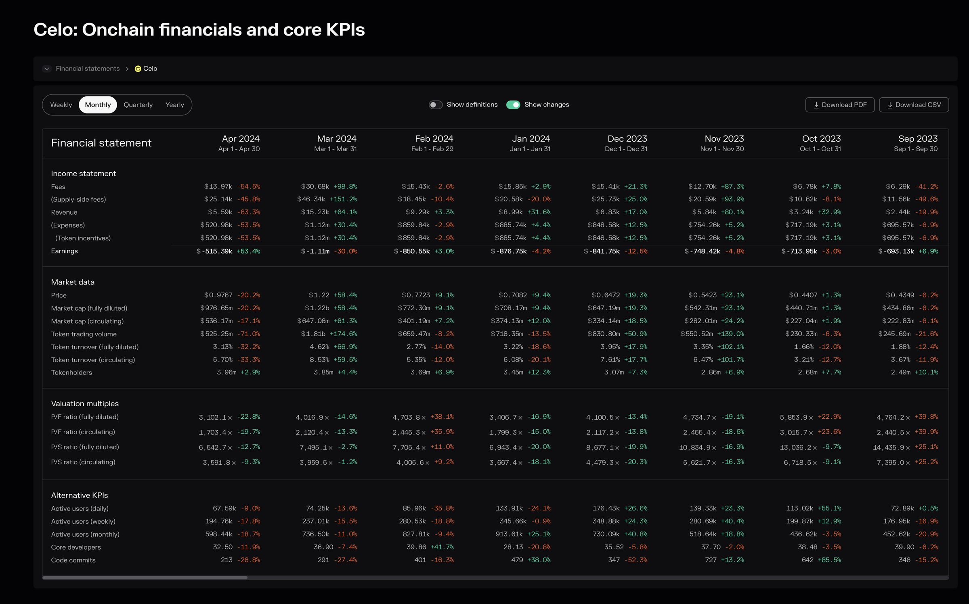The width and height of the screenshot is (969, 604).
Task: Click the Apr 2024 column header
Action: (241, 139)
